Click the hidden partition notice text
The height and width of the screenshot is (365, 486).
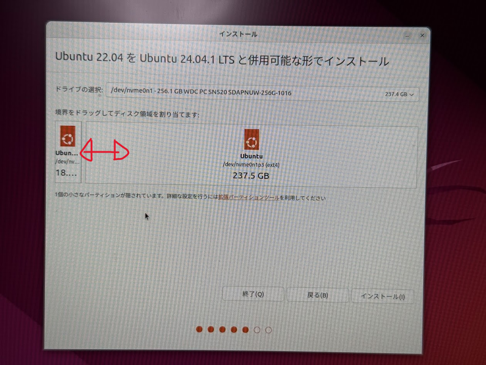click(x=190, y=198)
